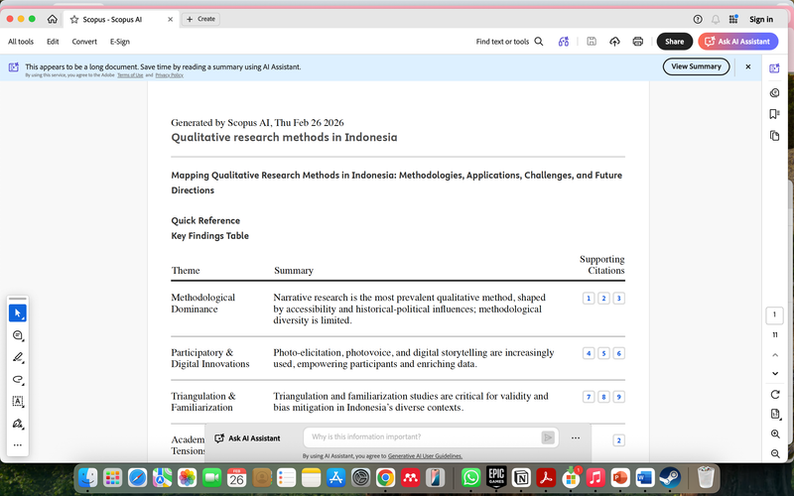Upload the file to cloud storage
Screen dimensions: 794x496
614,42
